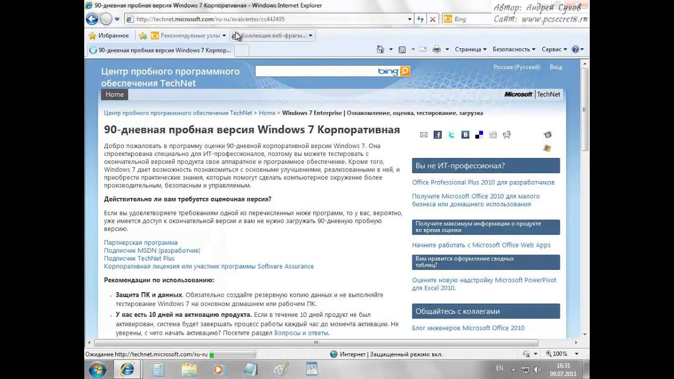Open the Избранное favorites panel
Image resolution: width=674 pixels, height=379 pixels.
pos(109,35)
